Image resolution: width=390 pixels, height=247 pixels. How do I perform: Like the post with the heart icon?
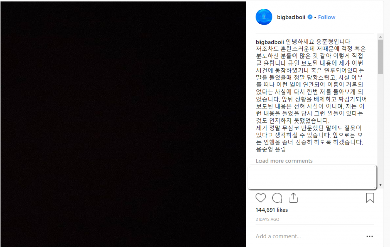(x=261, y=198)
